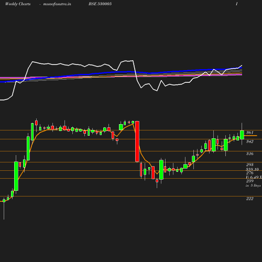
Task: Click the "V: 6.49 X" volume text
Action: [x=254, y=177]
